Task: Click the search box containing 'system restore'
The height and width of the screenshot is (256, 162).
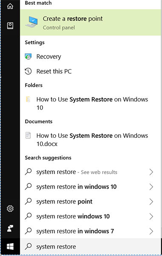Action: coord(91,247)
